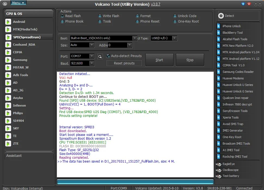Viewport: 264px width, 190px height.
Task: Click the green arrow icon beside CDMA
Action: [x=8, y=52]
